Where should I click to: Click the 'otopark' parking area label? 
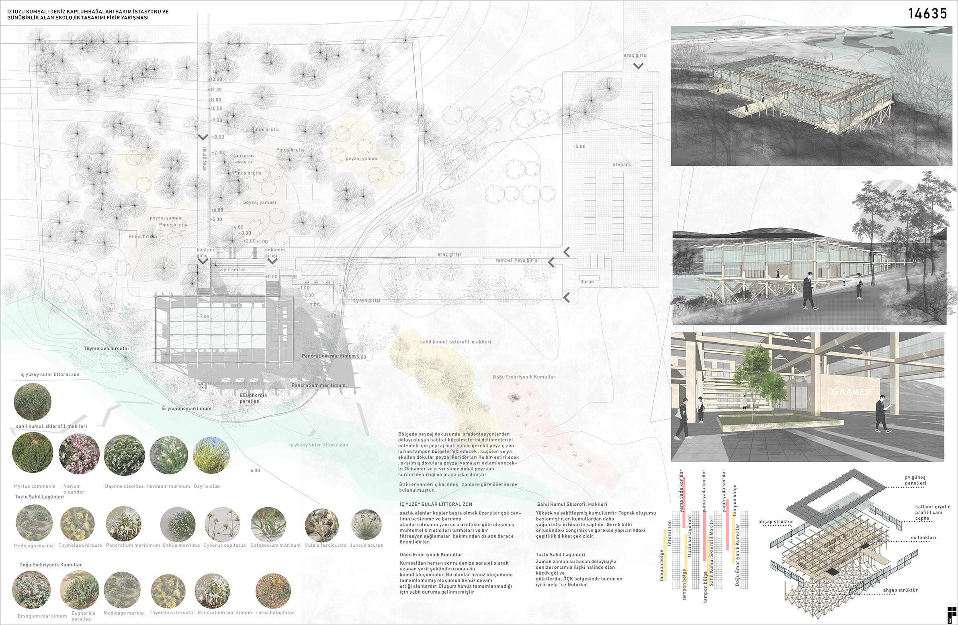[622, 165]
